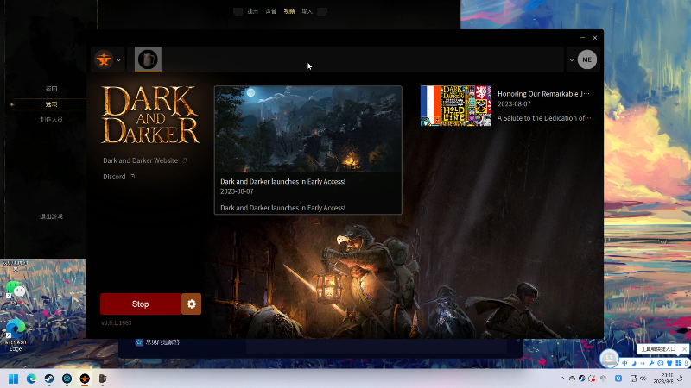Viewport: 691px width, 388px height.
Task: Open Edge from the taskbar
Action: click(31, 379)
